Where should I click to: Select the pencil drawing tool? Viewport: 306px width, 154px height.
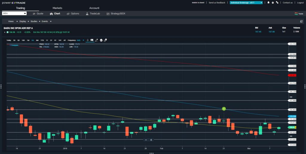pos(96,40)
